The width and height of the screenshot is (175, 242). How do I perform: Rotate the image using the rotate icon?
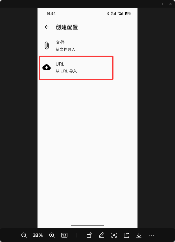click(x=89, y=235)
